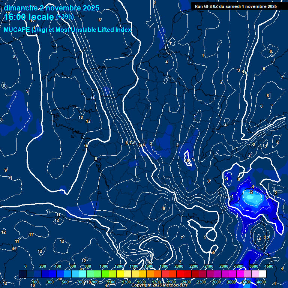The height and width of the screenshot is (288, 288).
Task: Click the legend label '1900'
Action: coord(171,282)
